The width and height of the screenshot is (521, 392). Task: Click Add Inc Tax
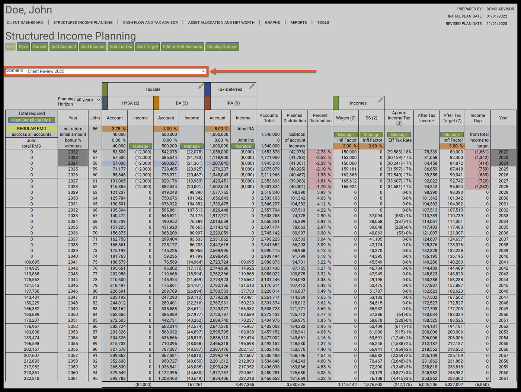click(121, 46)
